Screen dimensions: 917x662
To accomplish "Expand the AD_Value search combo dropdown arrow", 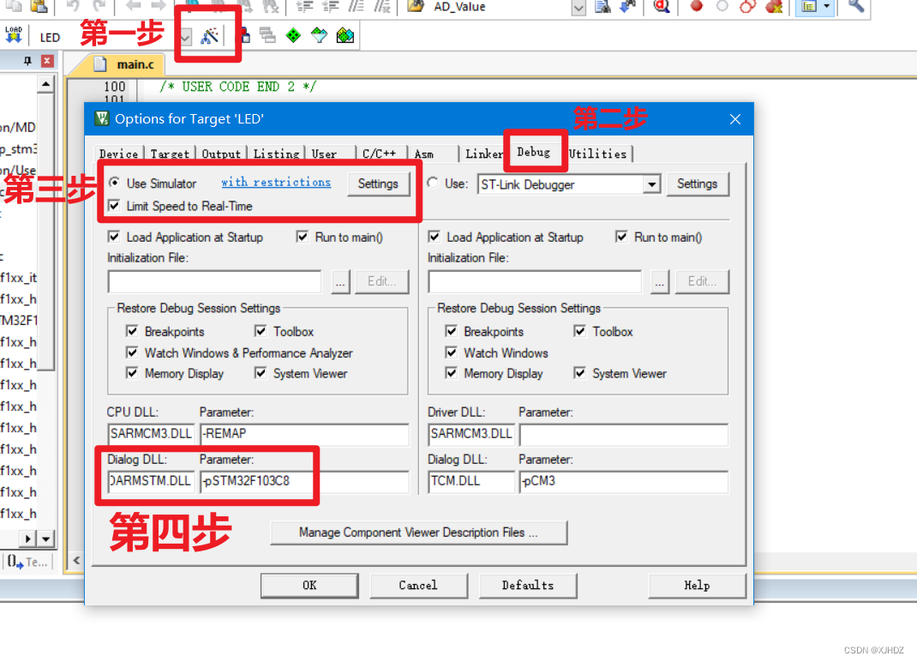I will [x=578, y=8].
